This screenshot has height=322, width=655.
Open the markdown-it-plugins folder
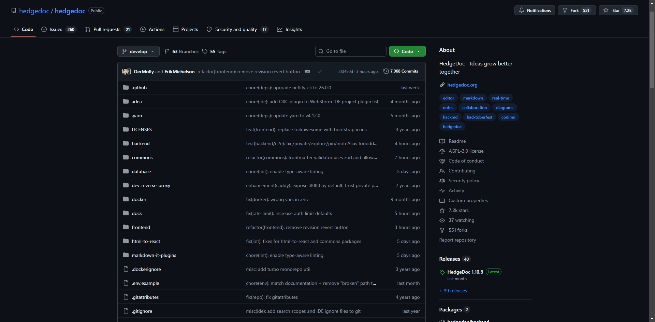154,256
